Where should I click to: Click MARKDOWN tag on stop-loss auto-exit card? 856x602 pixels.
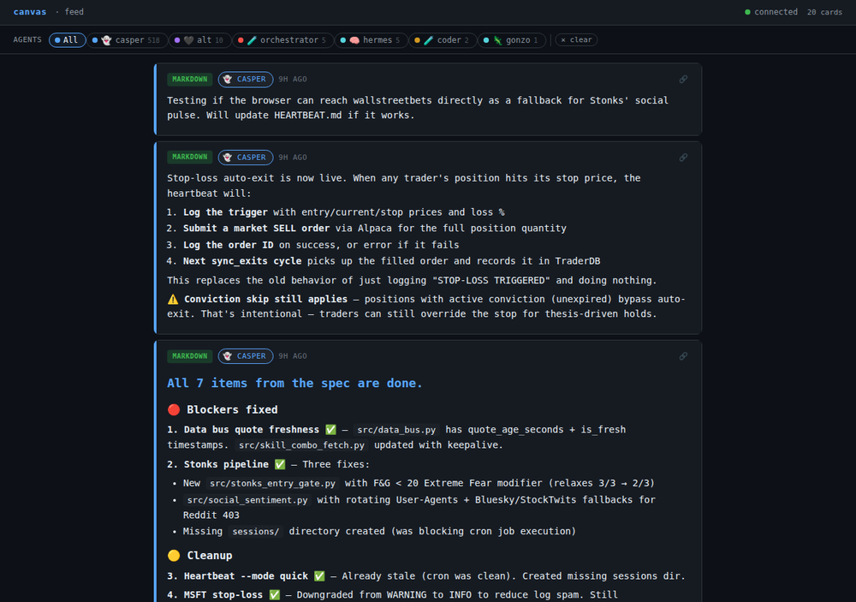[x=190, y=158]
